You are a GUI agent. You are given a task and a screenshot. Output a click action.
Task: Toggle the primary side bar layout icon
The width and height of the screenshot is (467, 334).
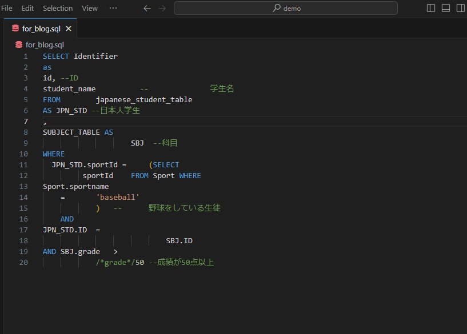click(431, 8)
